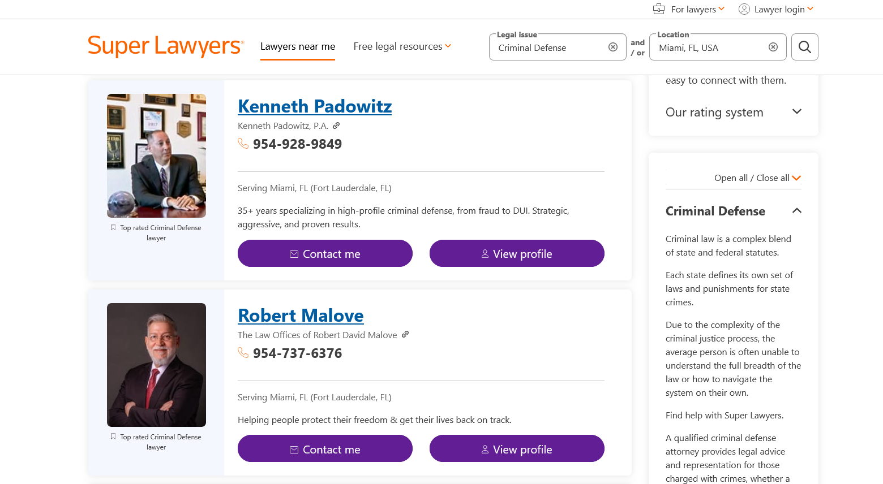Click link icon beside Kenneth Padowitz, P.A.
The width and height of the screenshot is (883, 484).
coord(336,126)
